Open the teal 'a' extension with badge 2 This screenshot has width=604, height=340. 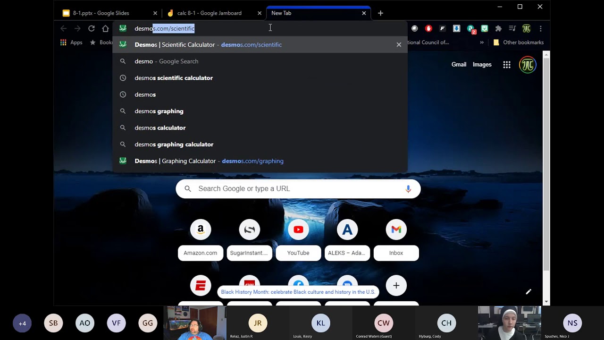[471, 29]
